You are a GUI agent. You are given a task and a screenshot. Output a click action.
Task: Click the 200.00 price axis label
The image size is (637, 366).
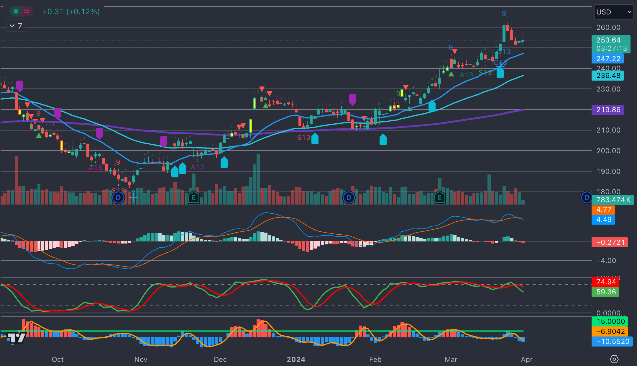[x=608, y=151]
